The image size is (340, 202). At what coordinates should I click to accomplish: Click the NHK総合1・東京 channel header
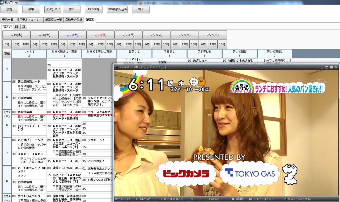pos(64,54)
